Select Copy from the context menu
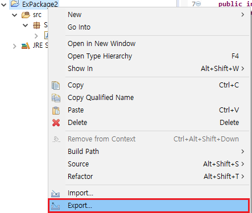The image size is (252, 213). [149, 85]
